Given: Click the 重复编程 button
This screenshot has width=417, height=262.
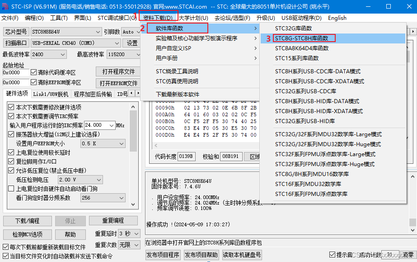Looking at the screenshot, I should pyautogui.click(x=113, y=221).
